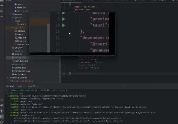Open tsconfig.node.json file

click(21, 71)
